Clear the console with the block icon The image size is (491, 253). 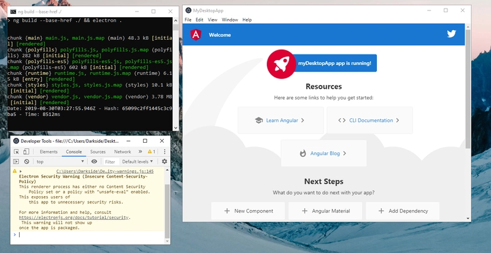26,161
